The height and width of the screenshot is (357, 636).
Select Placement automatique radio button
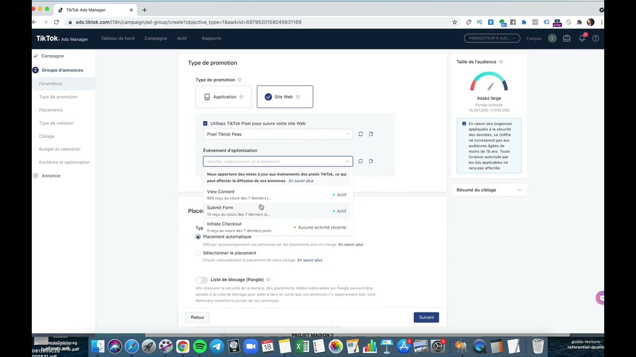pos(198,237)
